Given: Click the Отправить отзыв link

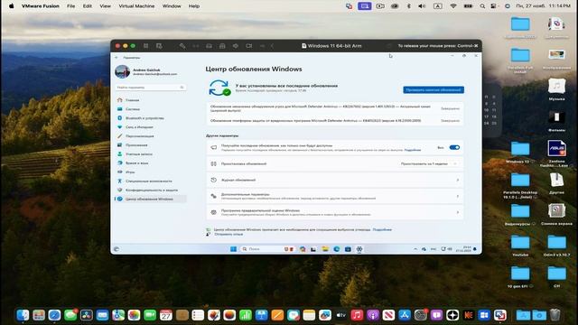Looking at the screenshot, I should click(228, 234).
